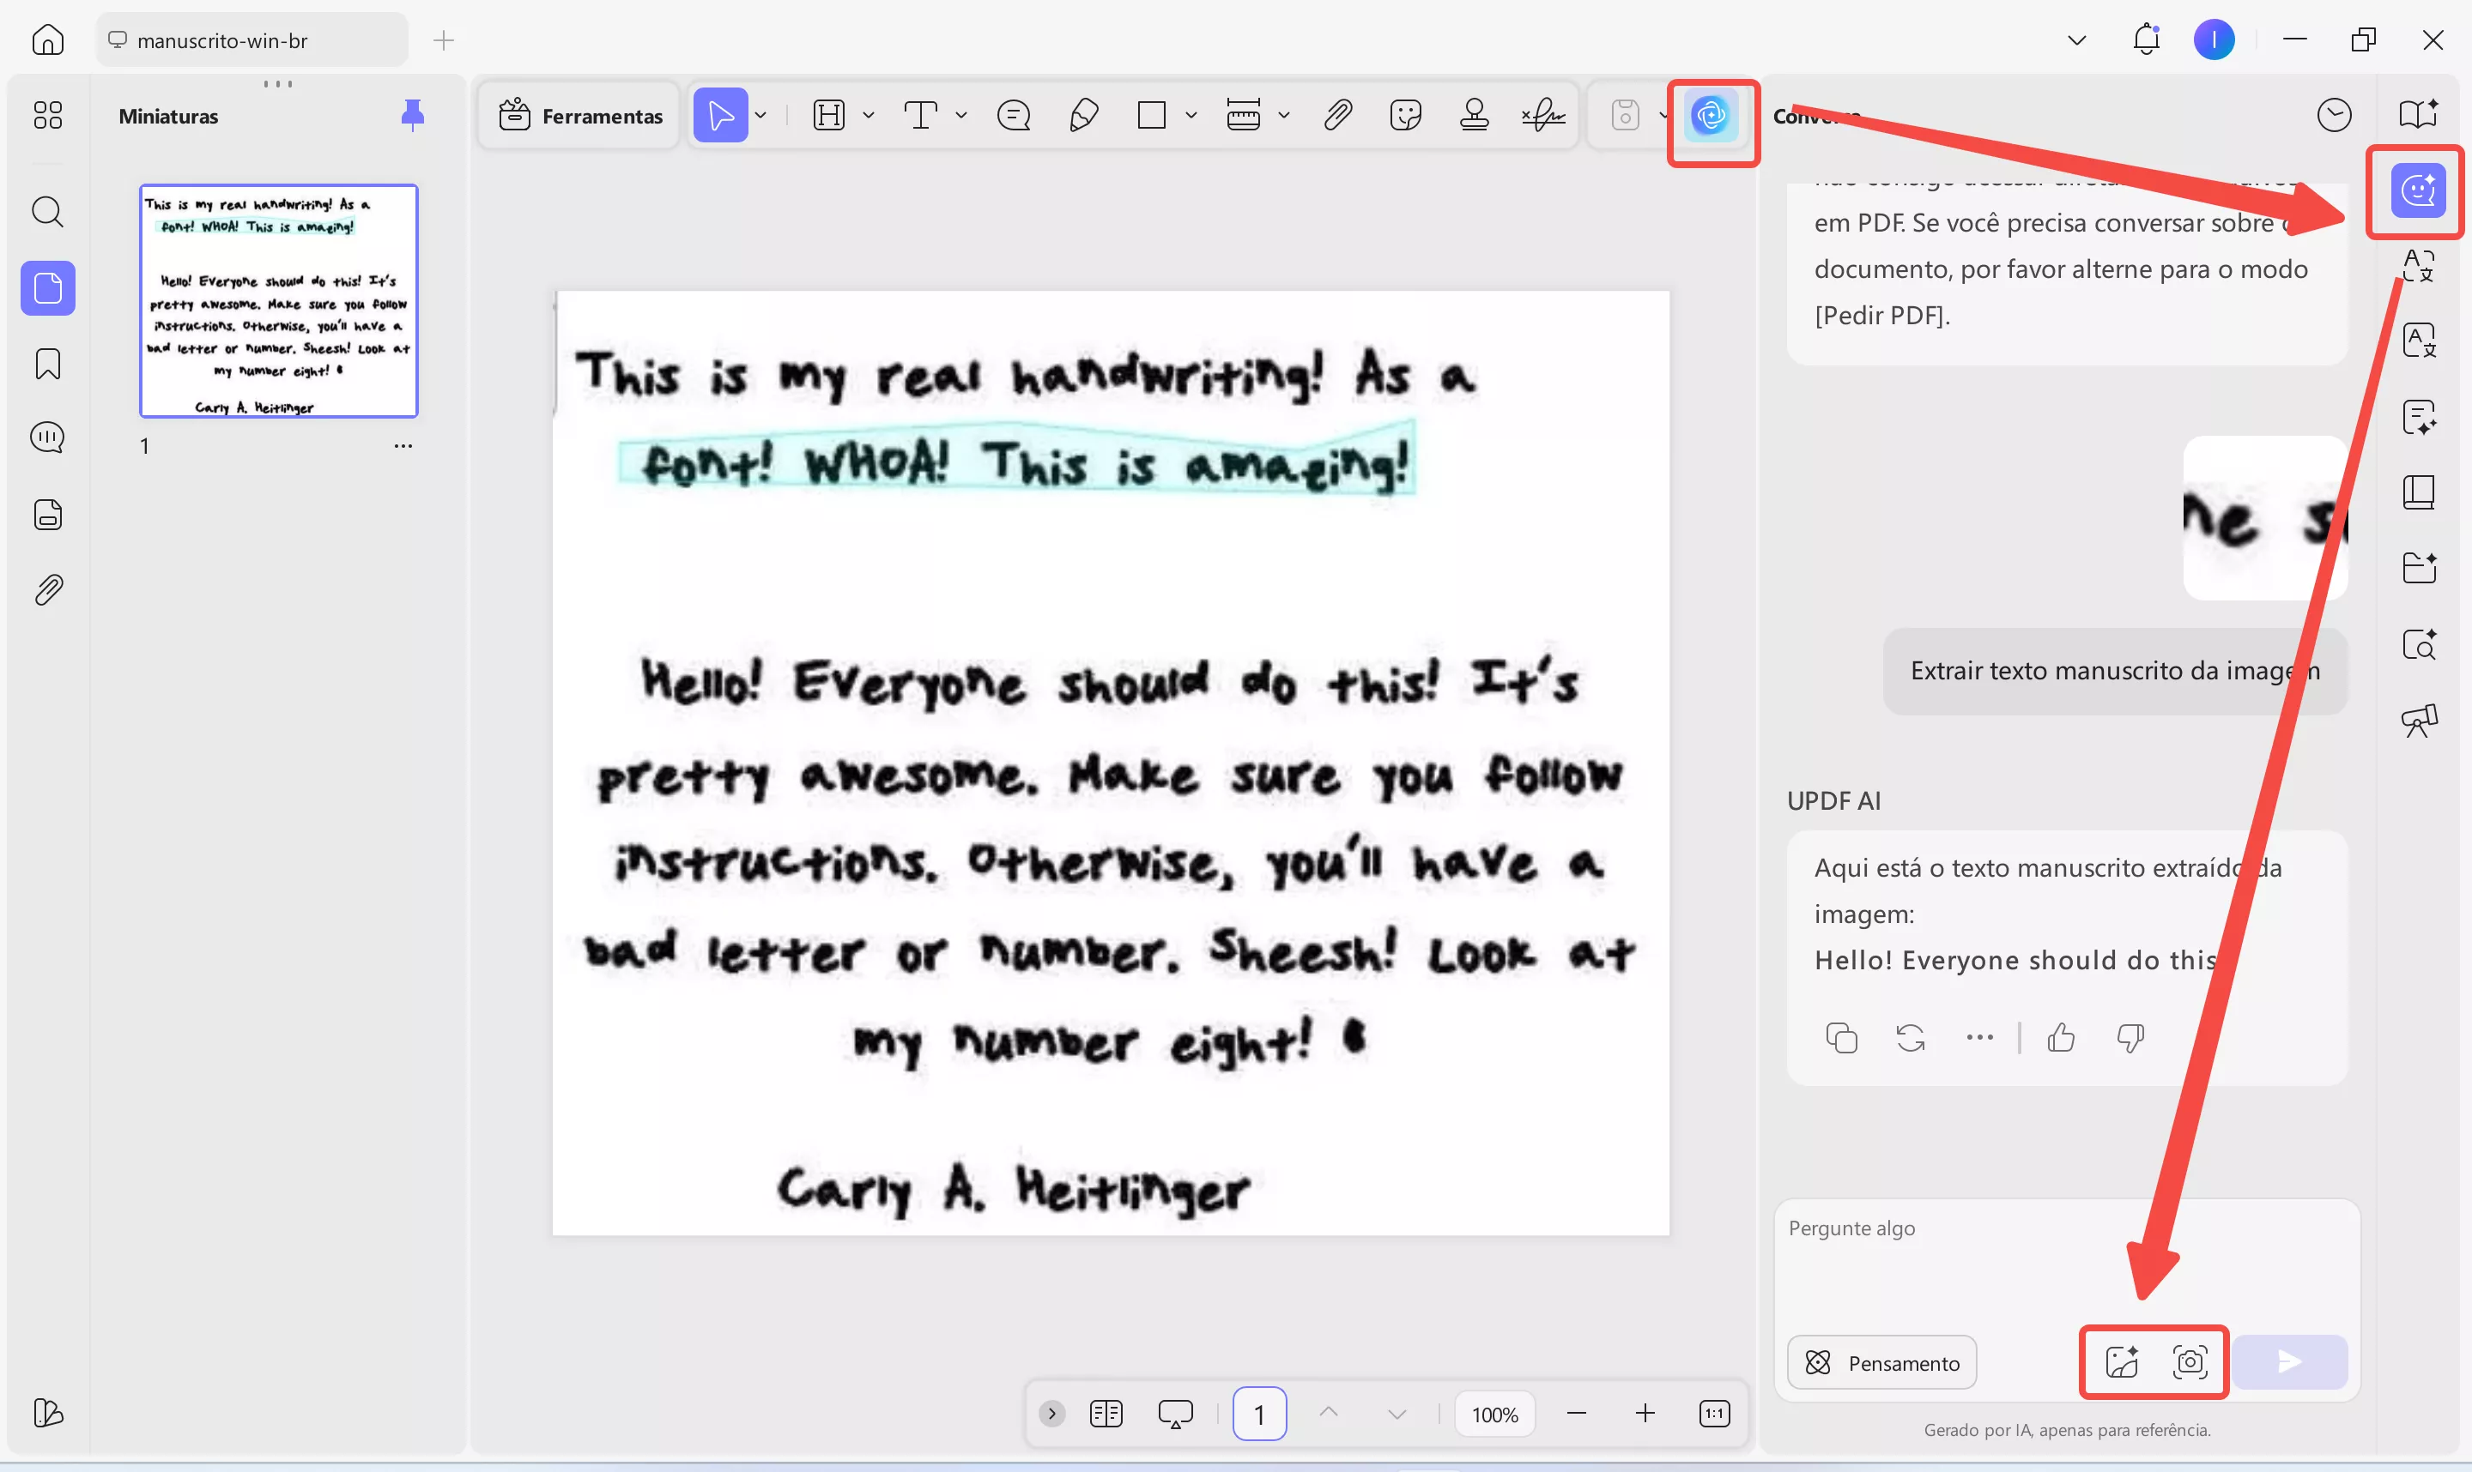Image resolution: width=2472 pixels, height=1472 pixels.
Task: Switch to manuscrito-win-br tab
Action: click(x=222, y=40)
